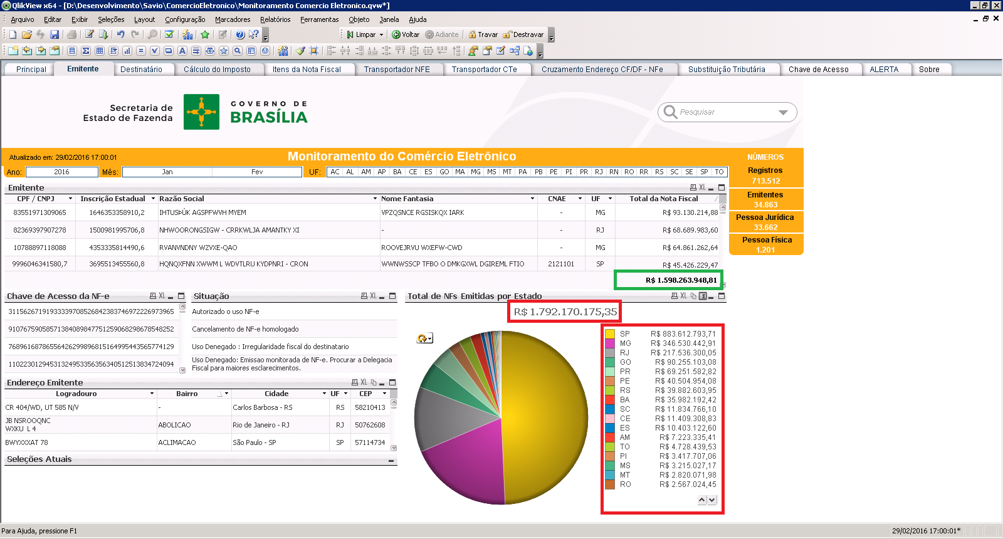This screenshot has width=1003, height=539.
Task: Open the Logradouro column dropdown
Action: (x=152, y=394)
